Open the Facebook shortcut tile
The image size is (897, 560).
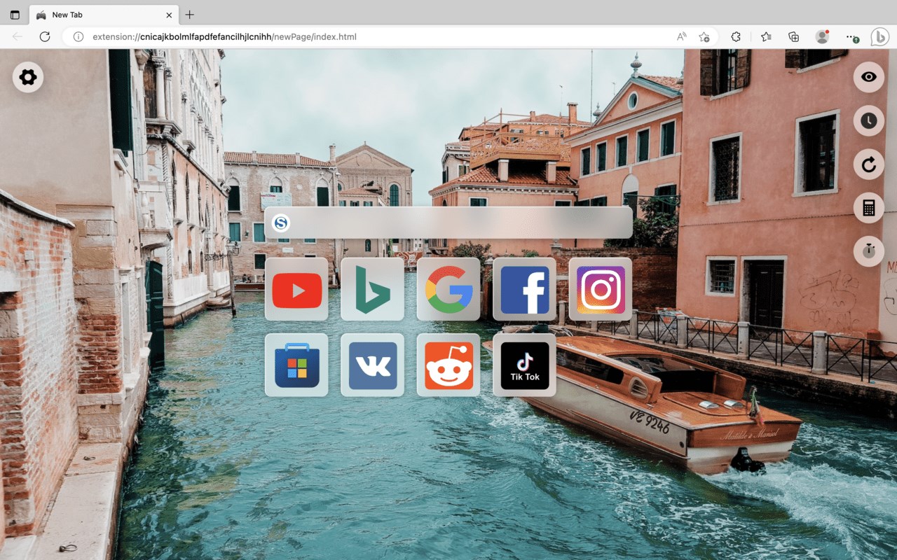524,289
